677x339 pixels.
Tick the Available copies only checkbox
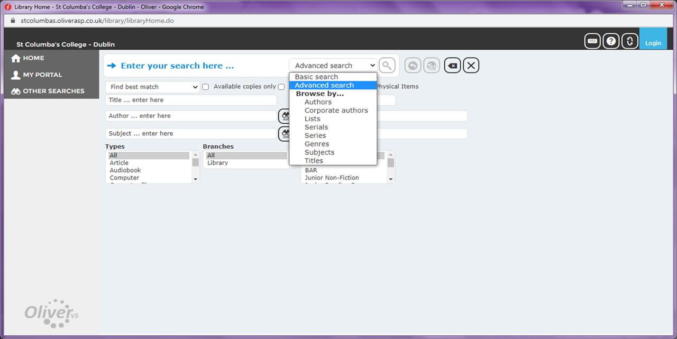point(206,87)
